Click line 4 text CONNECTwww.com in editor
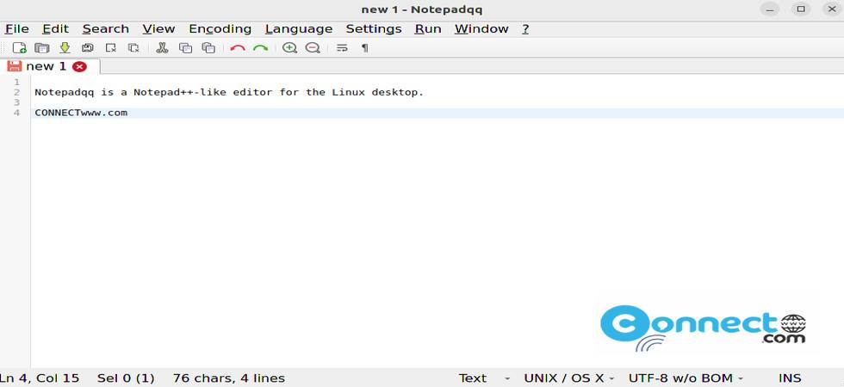This screenshot has height=387, width=844. (x=81, y=113)
